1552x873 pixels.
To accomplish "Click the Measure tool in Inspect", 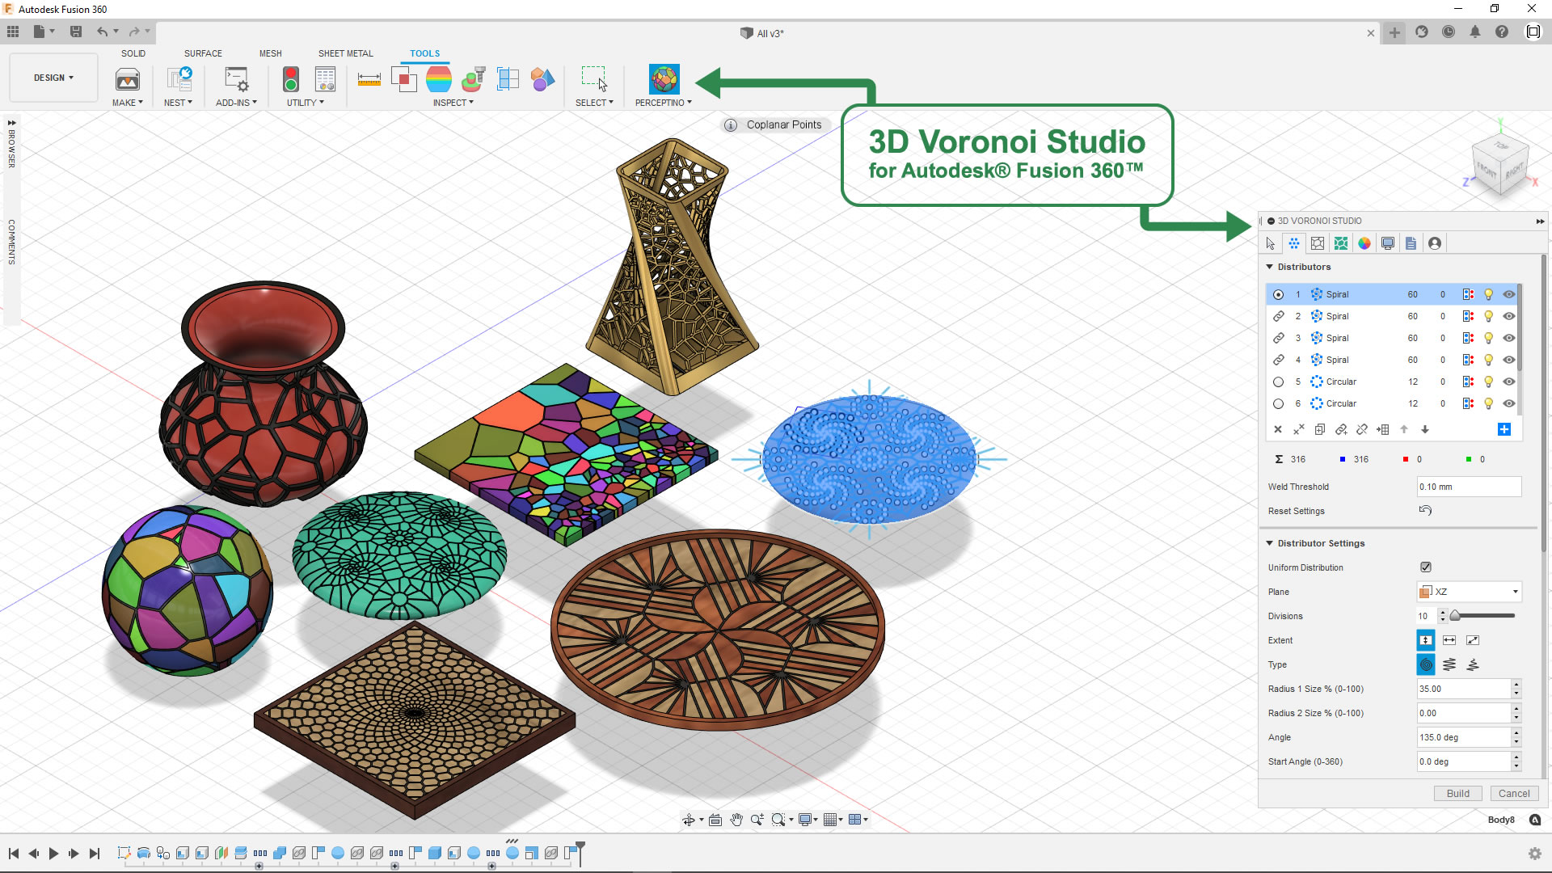I will point(369,79).
